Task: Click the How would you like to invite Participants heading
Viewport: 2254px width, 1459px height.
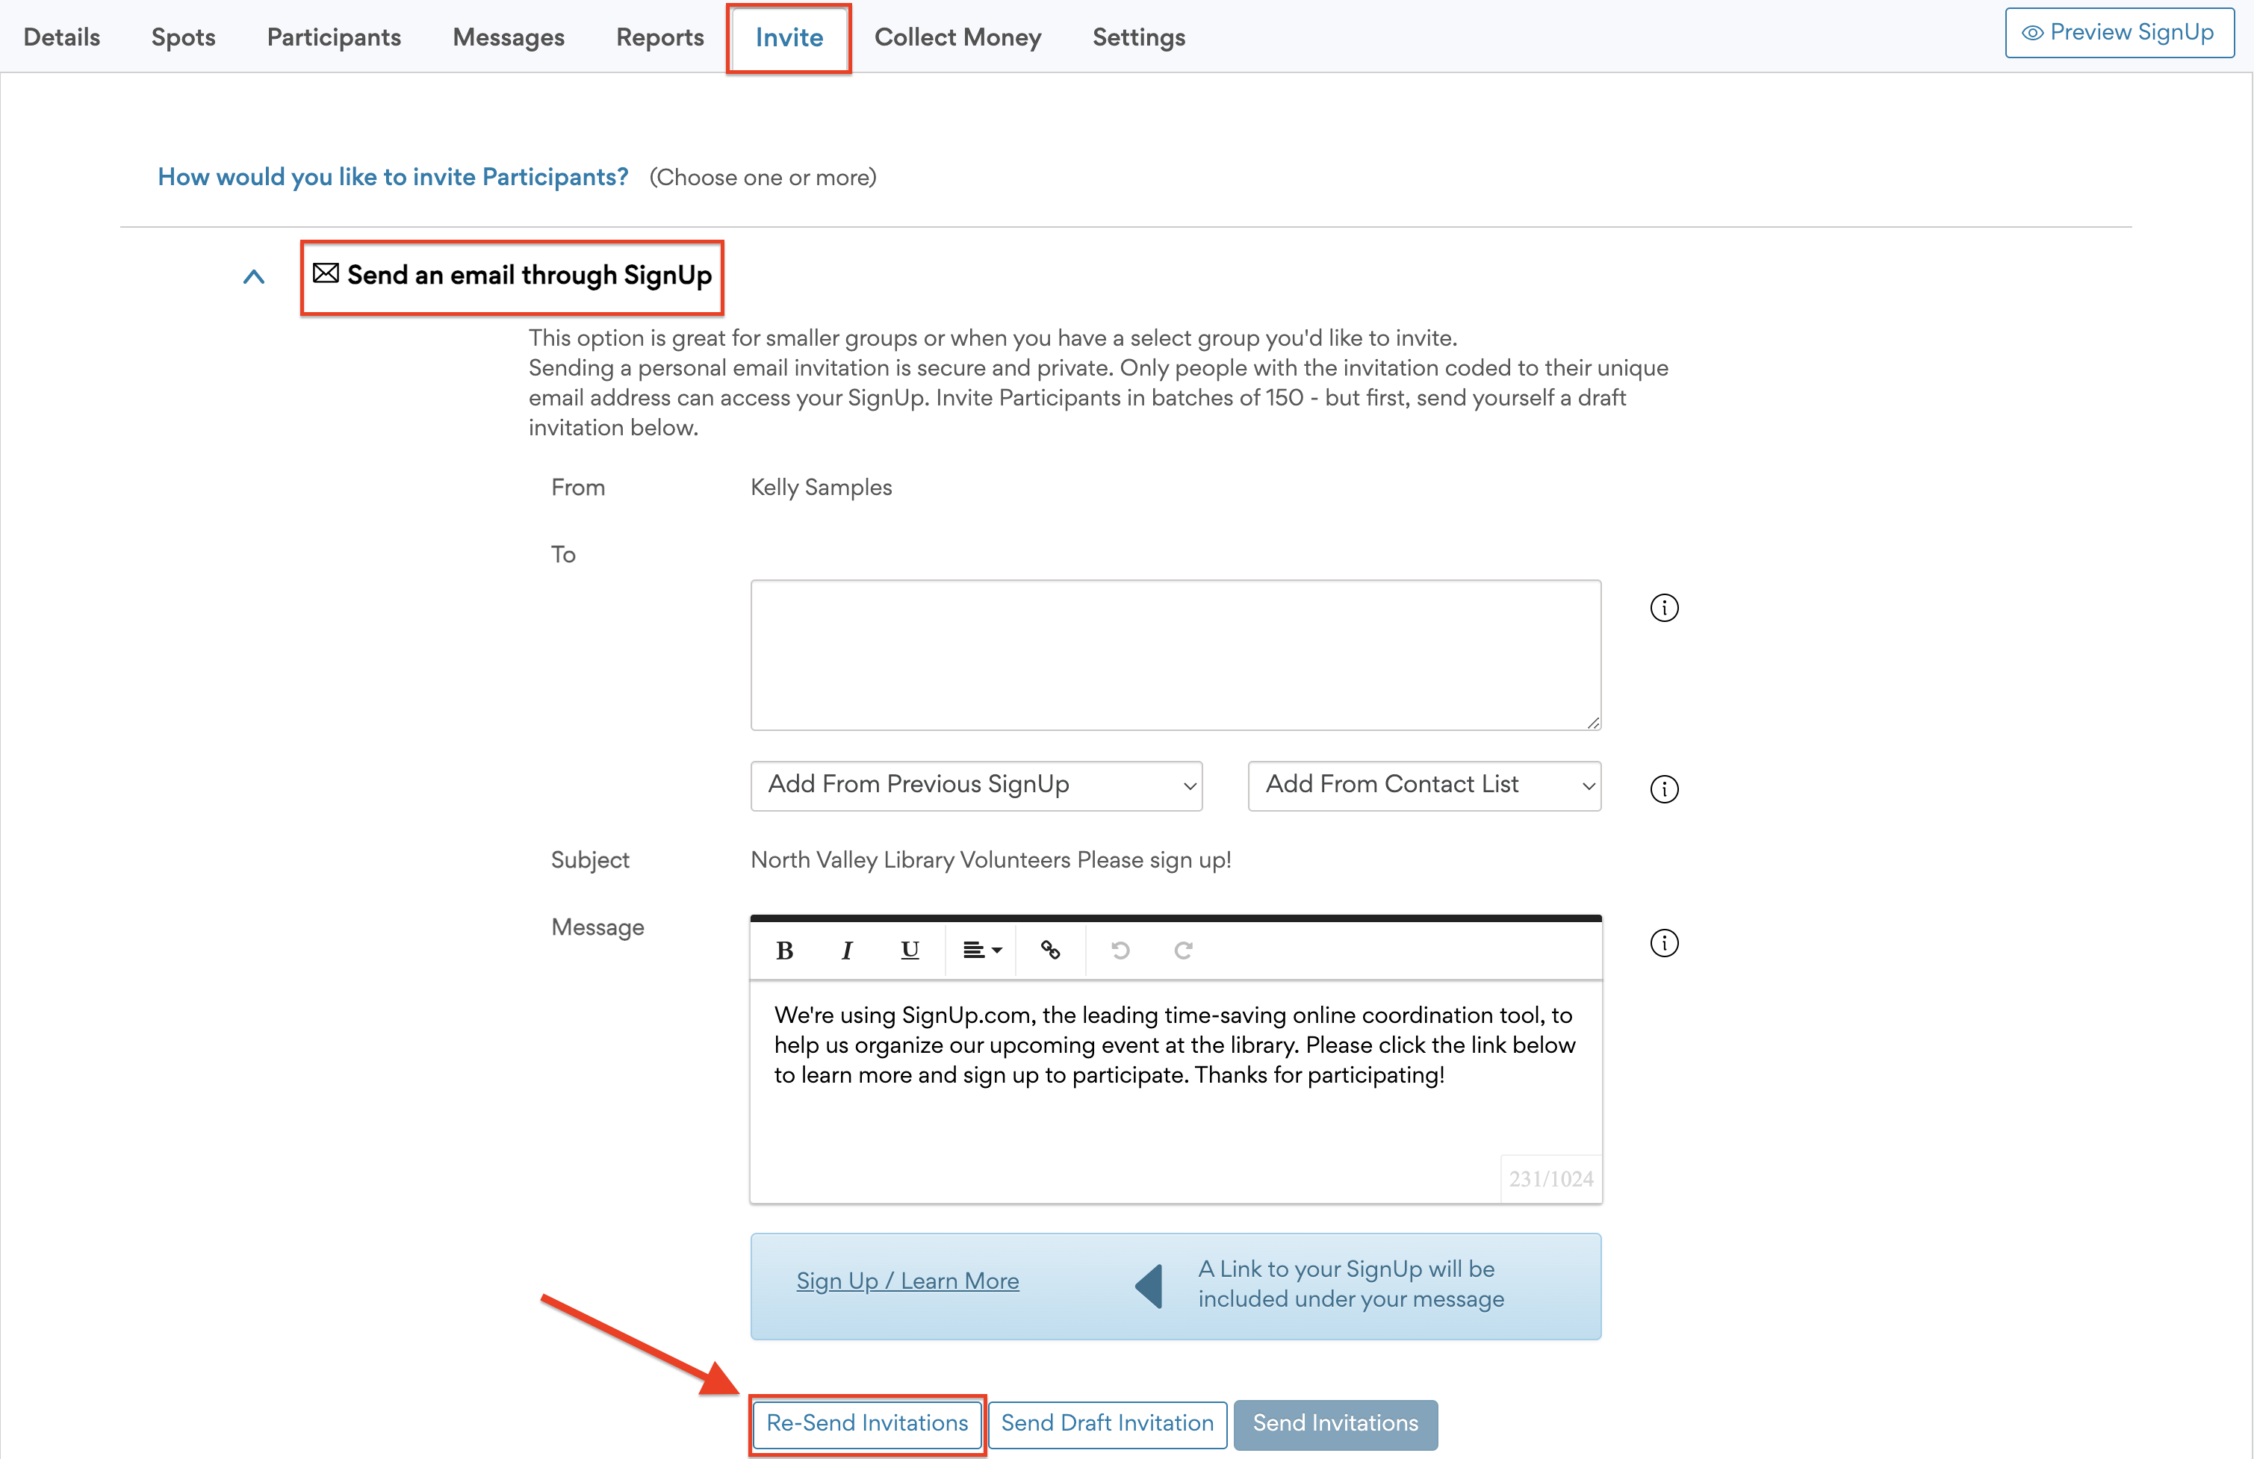Action: click(x=393, y=177)
